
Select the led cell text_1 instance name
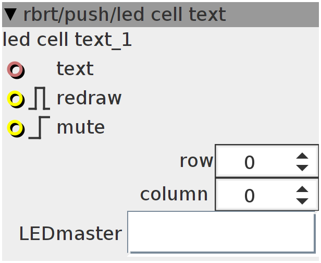(67, 40)
